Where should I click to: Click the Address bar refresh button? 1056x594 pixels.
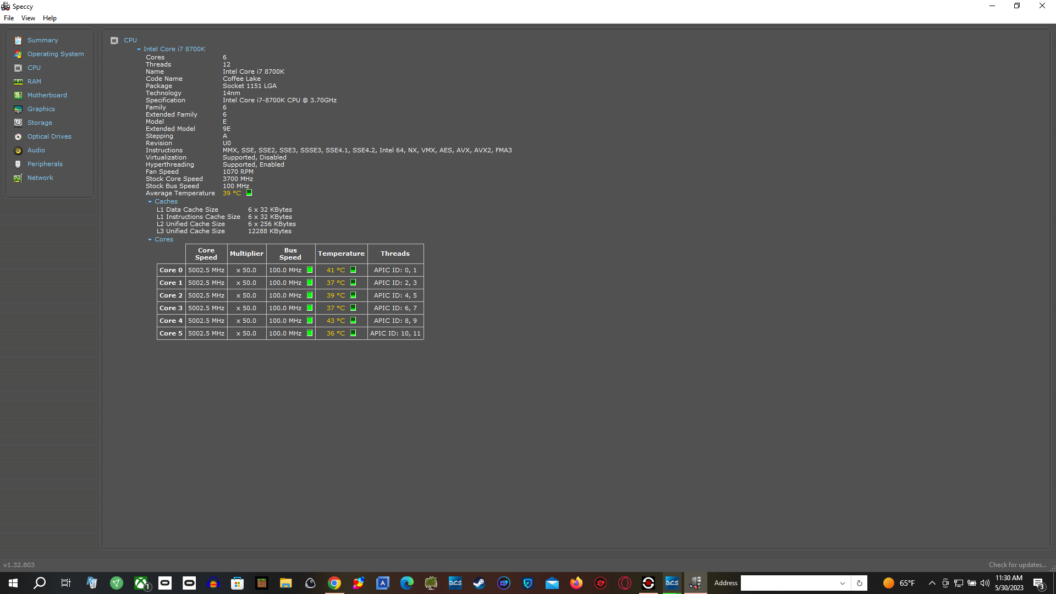tap(859, 583)
